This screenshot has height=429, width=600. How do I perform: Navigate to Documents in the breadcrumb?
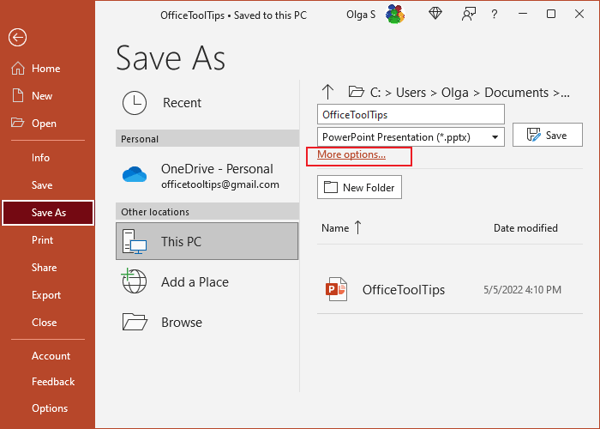tap(517, 93)
